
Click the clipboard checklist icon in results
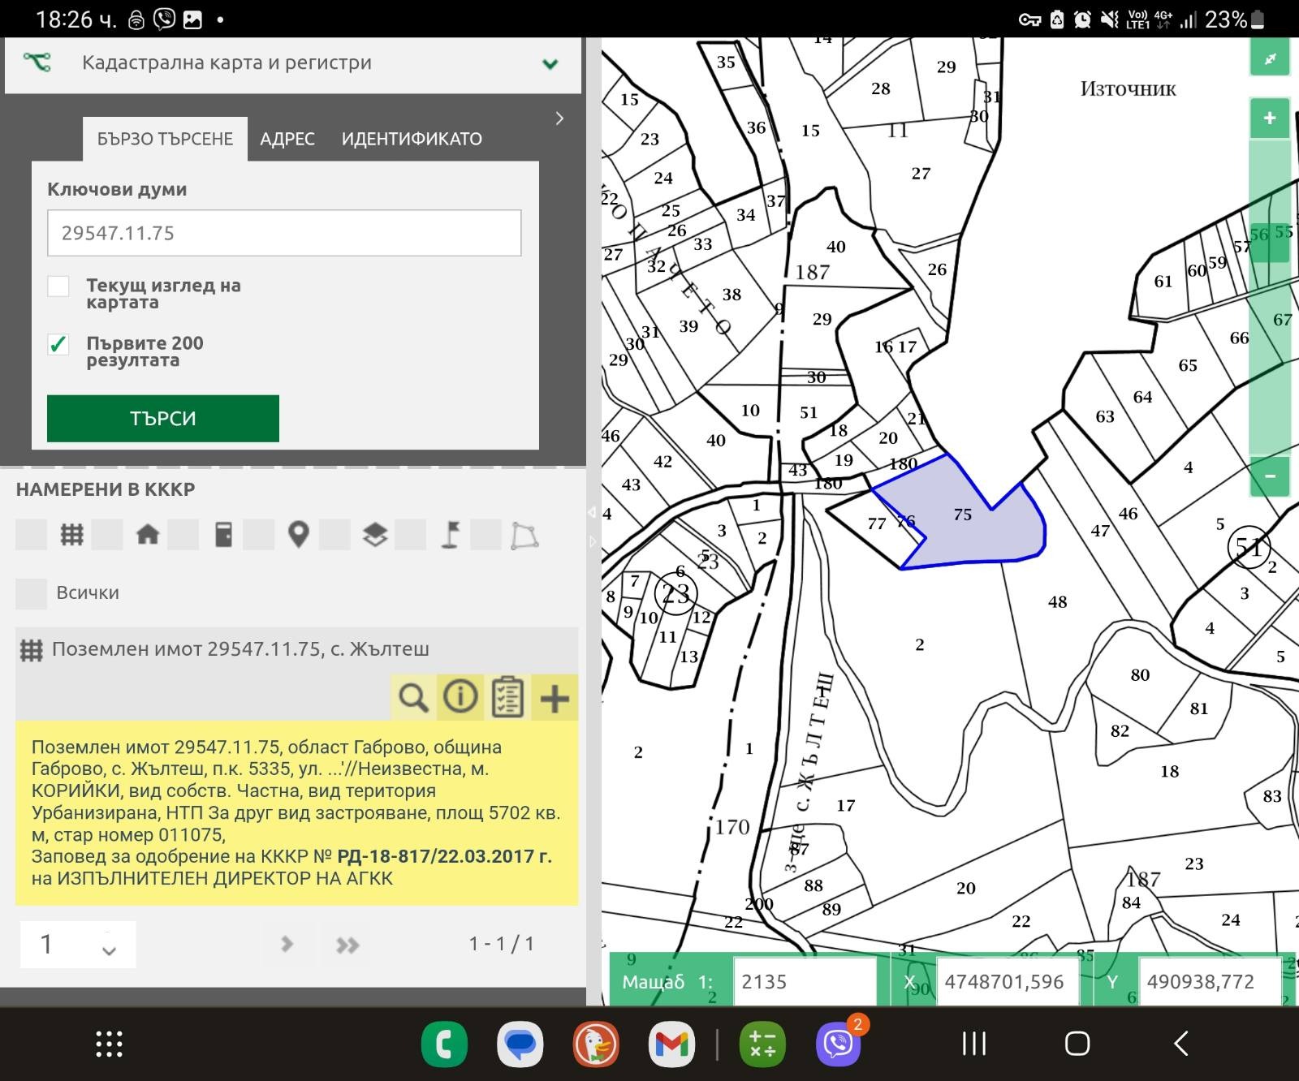(507, 697)
